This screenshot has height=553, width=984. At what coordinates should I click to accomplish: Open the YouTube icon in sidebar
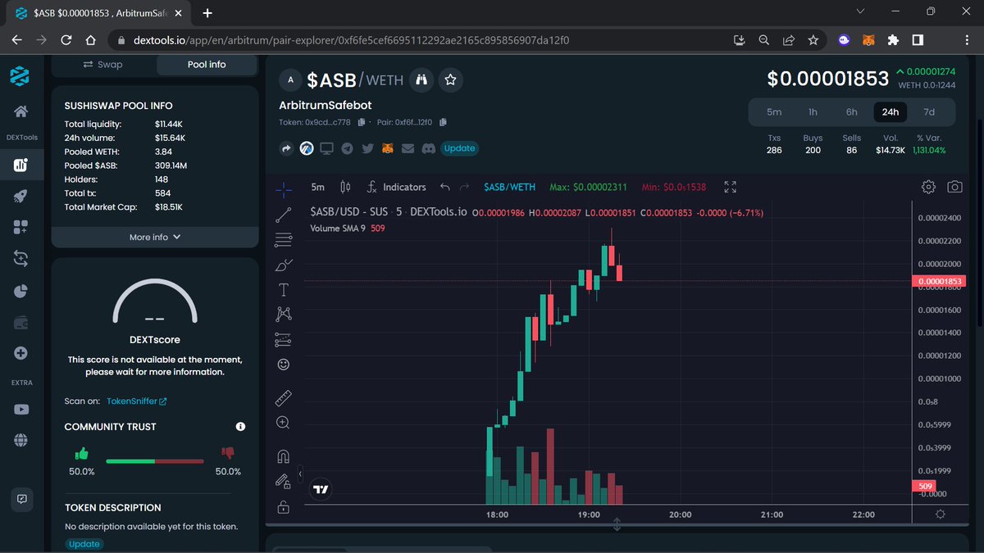[20, 409]
